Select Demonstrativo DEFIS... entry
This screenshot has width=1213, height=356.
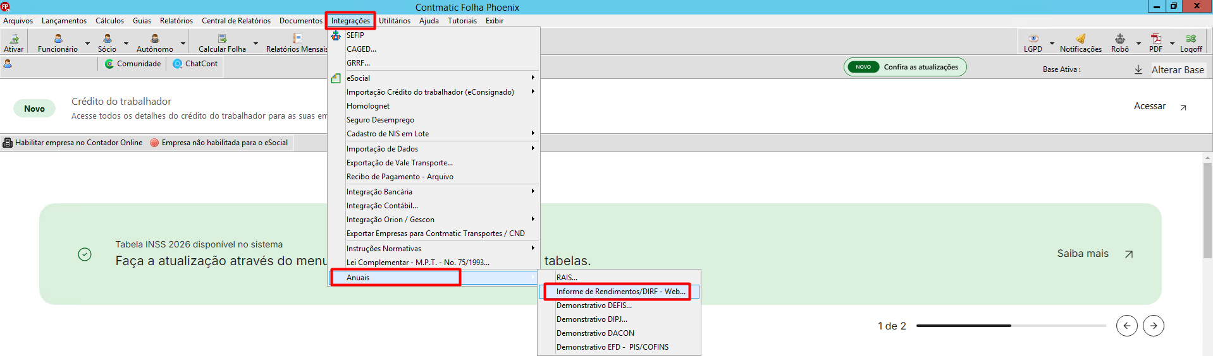(619, 306)
